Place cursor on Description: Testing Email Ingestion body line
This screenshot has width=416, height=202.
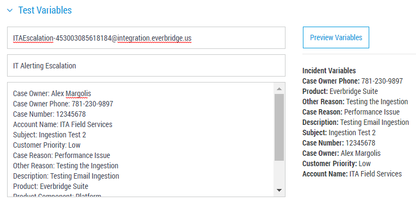pos(66,176)
